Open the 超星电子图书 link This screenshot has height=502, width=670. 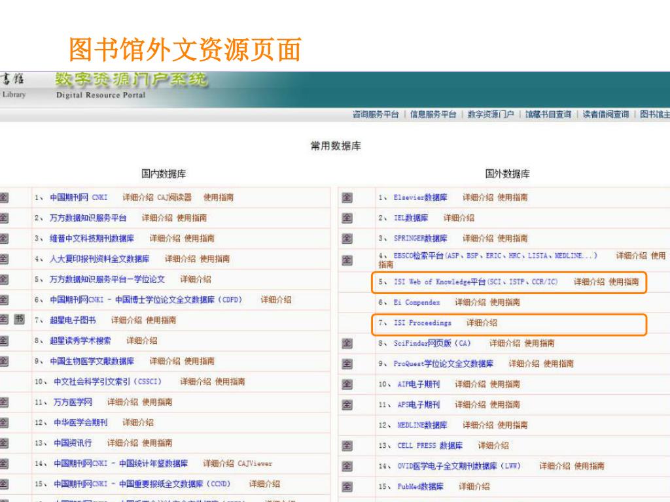[x=73, y=320]
